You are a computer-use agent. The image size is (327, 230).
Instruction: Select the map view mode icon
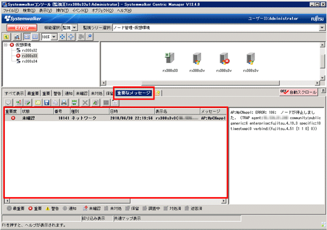pyautogui.click(x=27, y=37)
